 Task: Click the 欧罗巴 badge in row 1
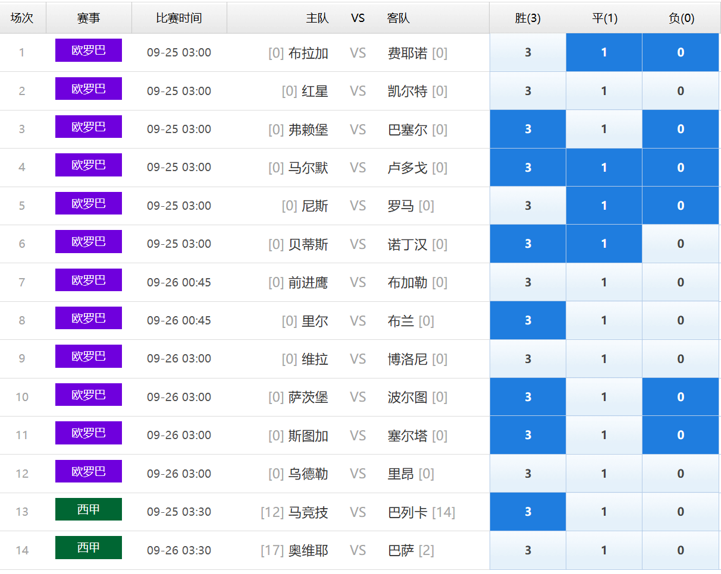click(x=89, y=50)
